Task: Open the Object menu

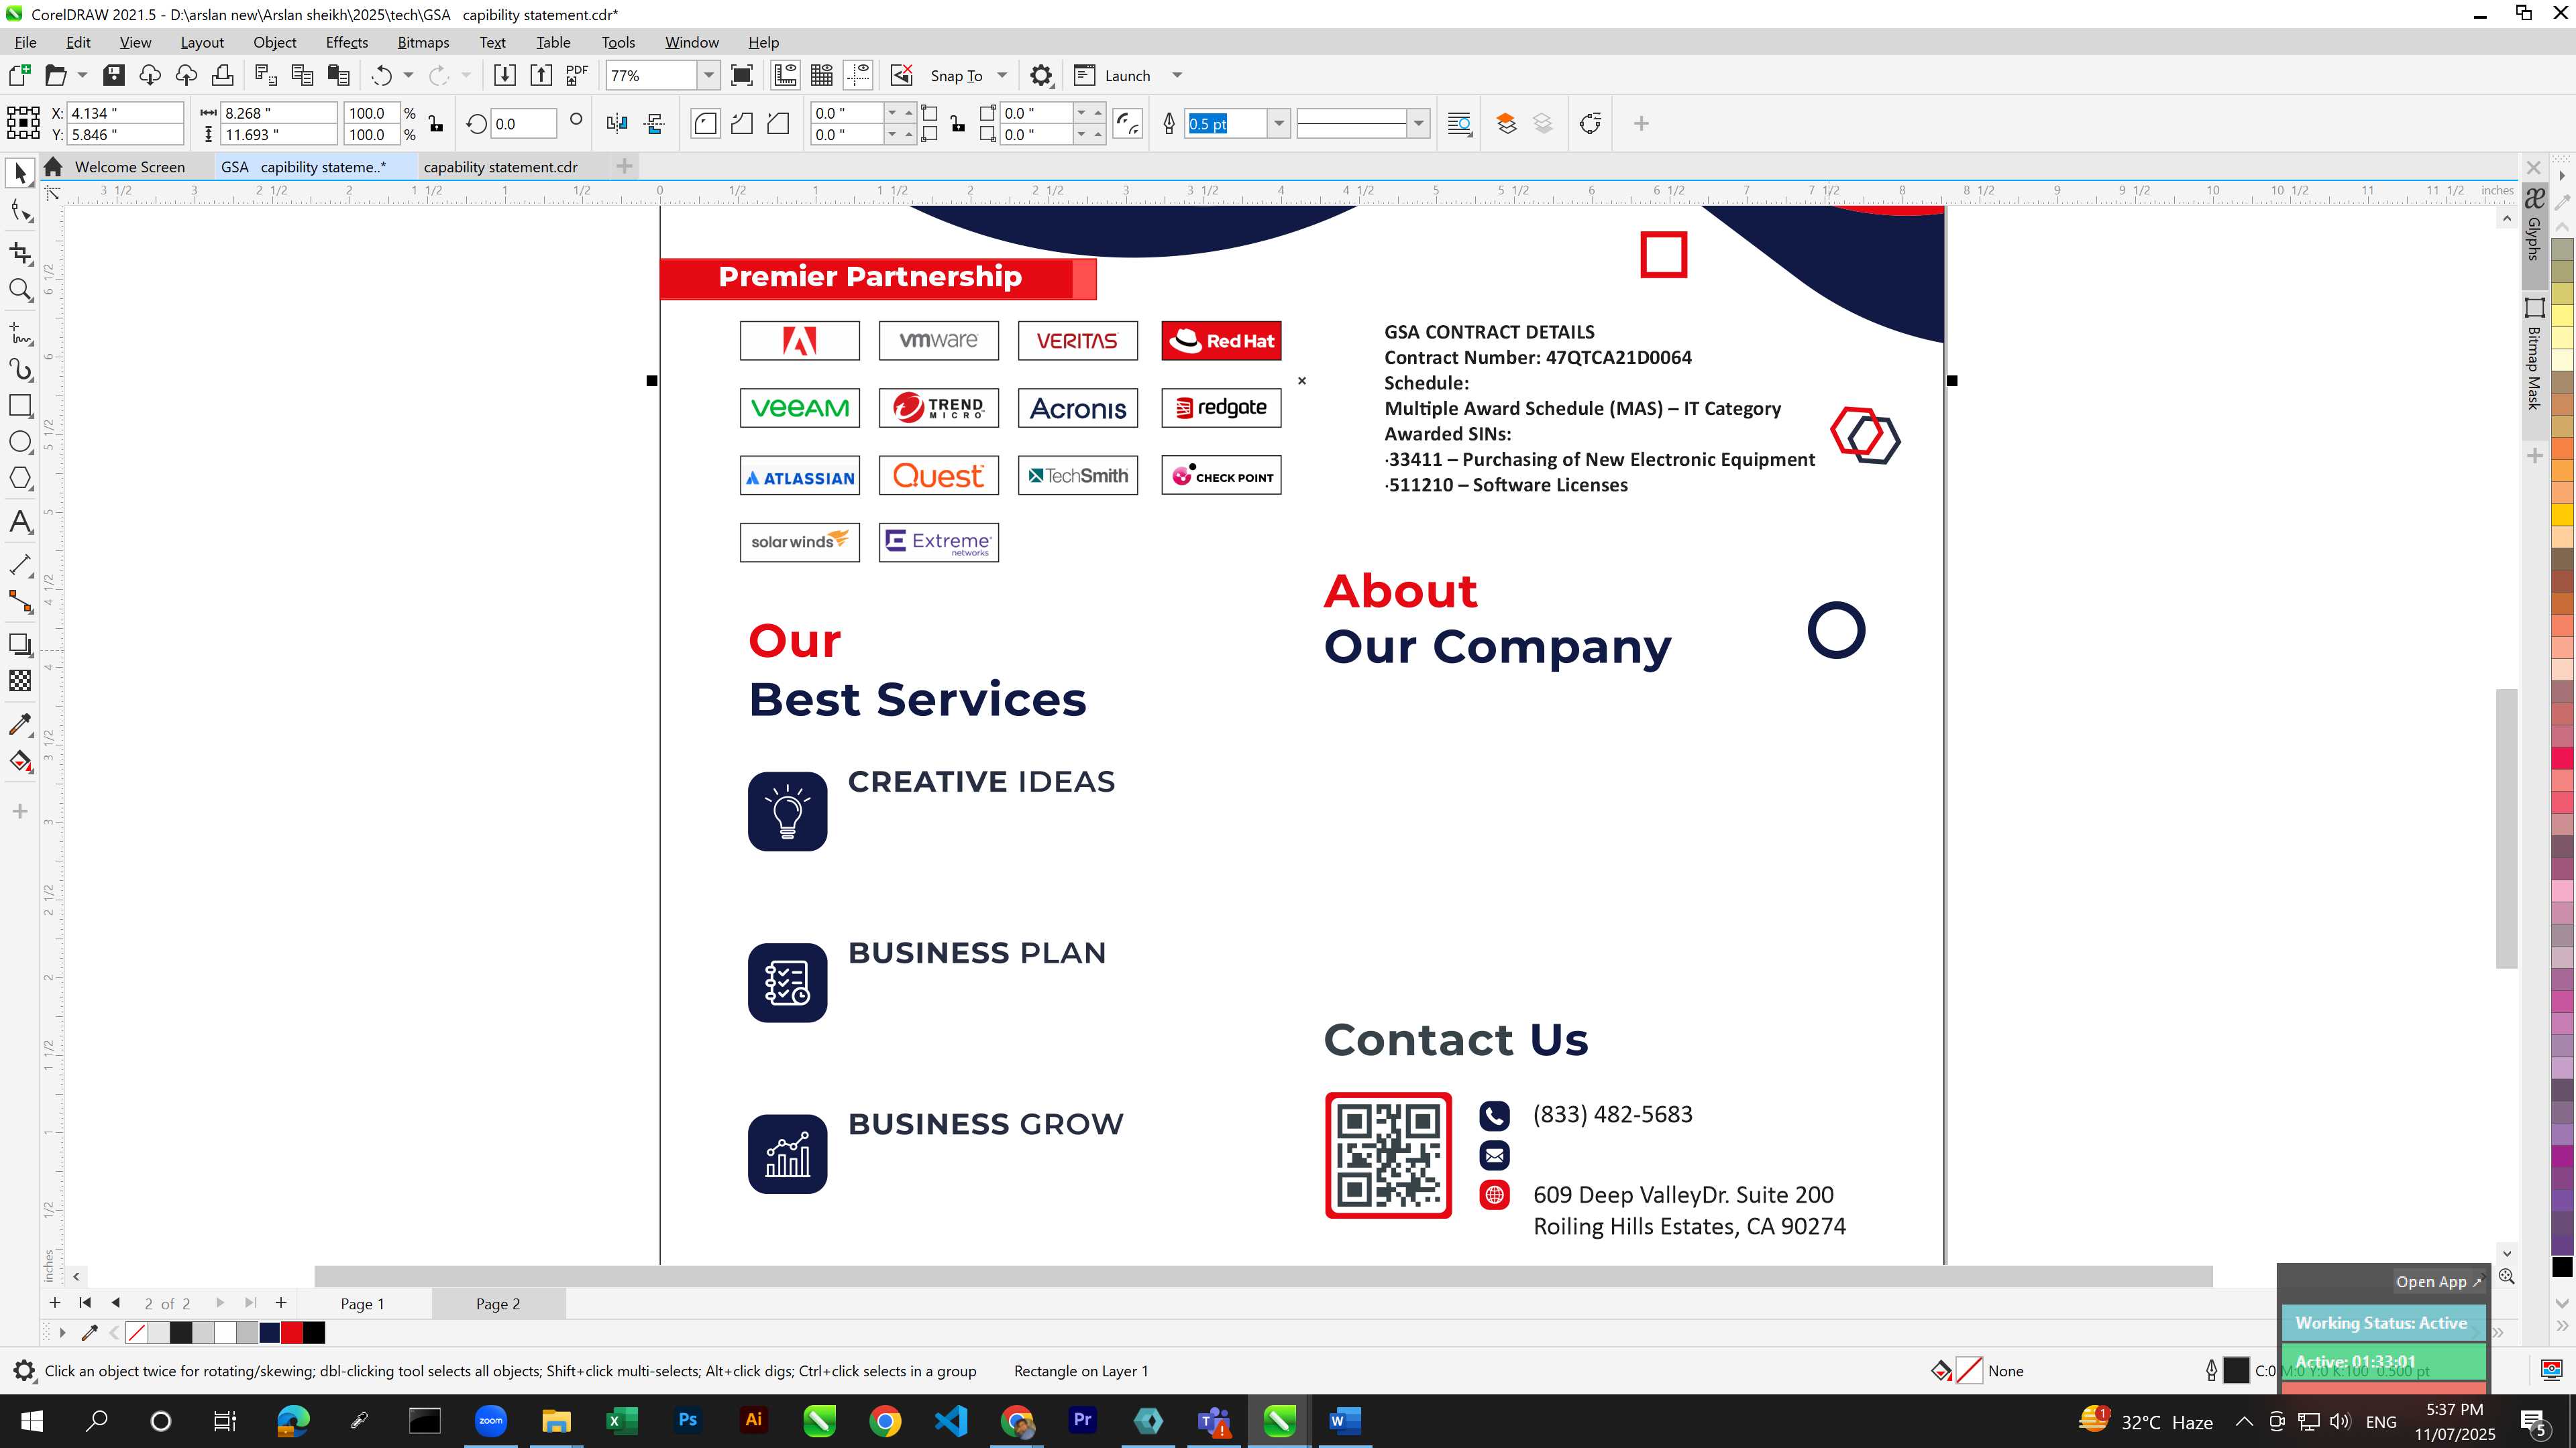Action: (x=275, y=42)
